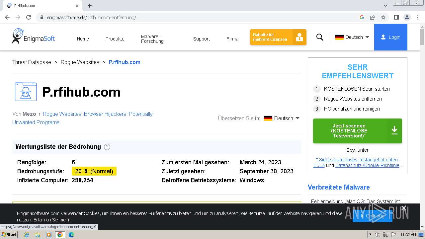This screenshot has width=425, height=239.
Task: Open new tab with plus icon
Action: (90, 6)
